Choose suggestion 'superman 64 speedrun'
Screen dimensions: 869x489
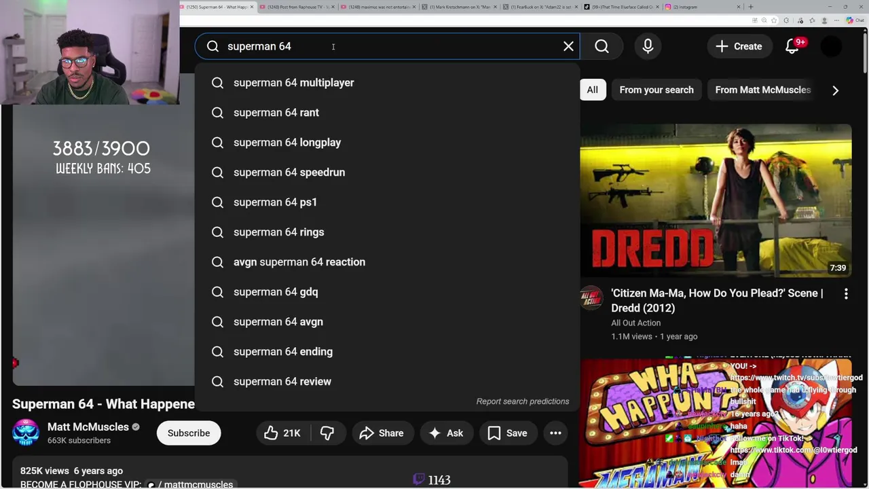pos(387,173)
